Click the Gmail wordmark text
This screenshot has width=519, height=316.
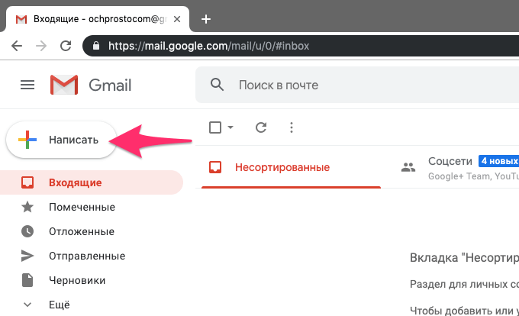tap(110, 85)
